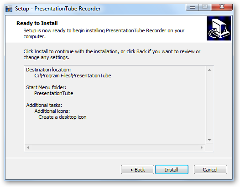Viewport: 240px width, 187px height.
Task: Click the disabled maximize button
Action: click(205, 7)
